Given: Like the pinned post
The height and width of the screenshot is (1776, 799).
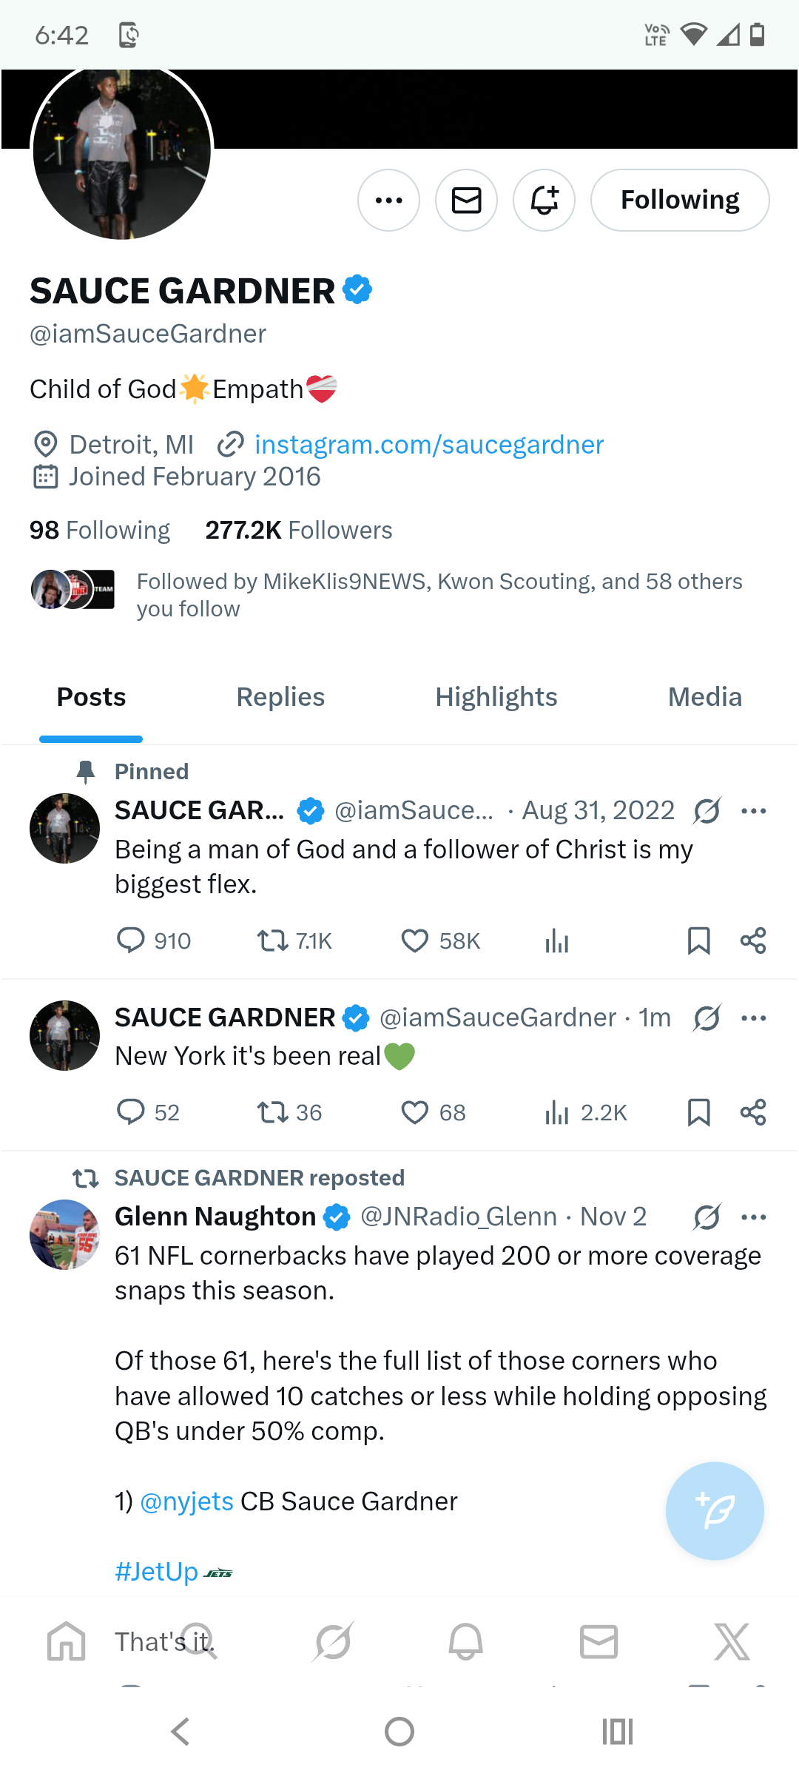Looking at the screenshot, I should click(x=415, y=941).
